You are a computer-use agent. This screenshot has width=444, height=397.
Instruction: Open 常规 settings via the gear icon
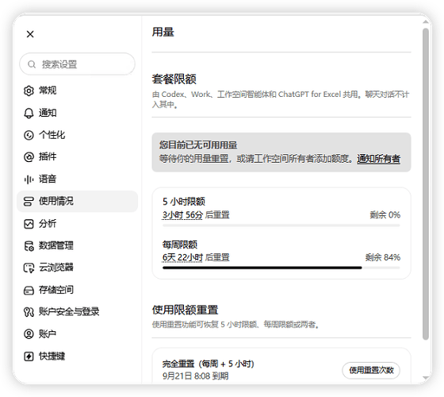pos(29,91)
